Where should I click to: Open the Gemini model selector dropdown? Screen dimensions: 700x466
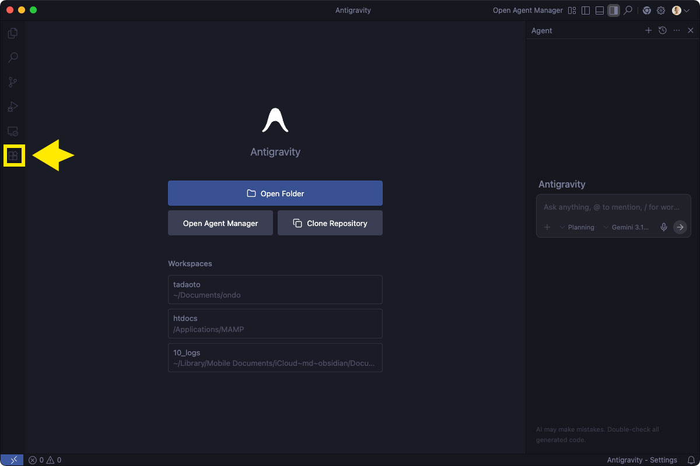pyautogui.click(x=626, y=227)
